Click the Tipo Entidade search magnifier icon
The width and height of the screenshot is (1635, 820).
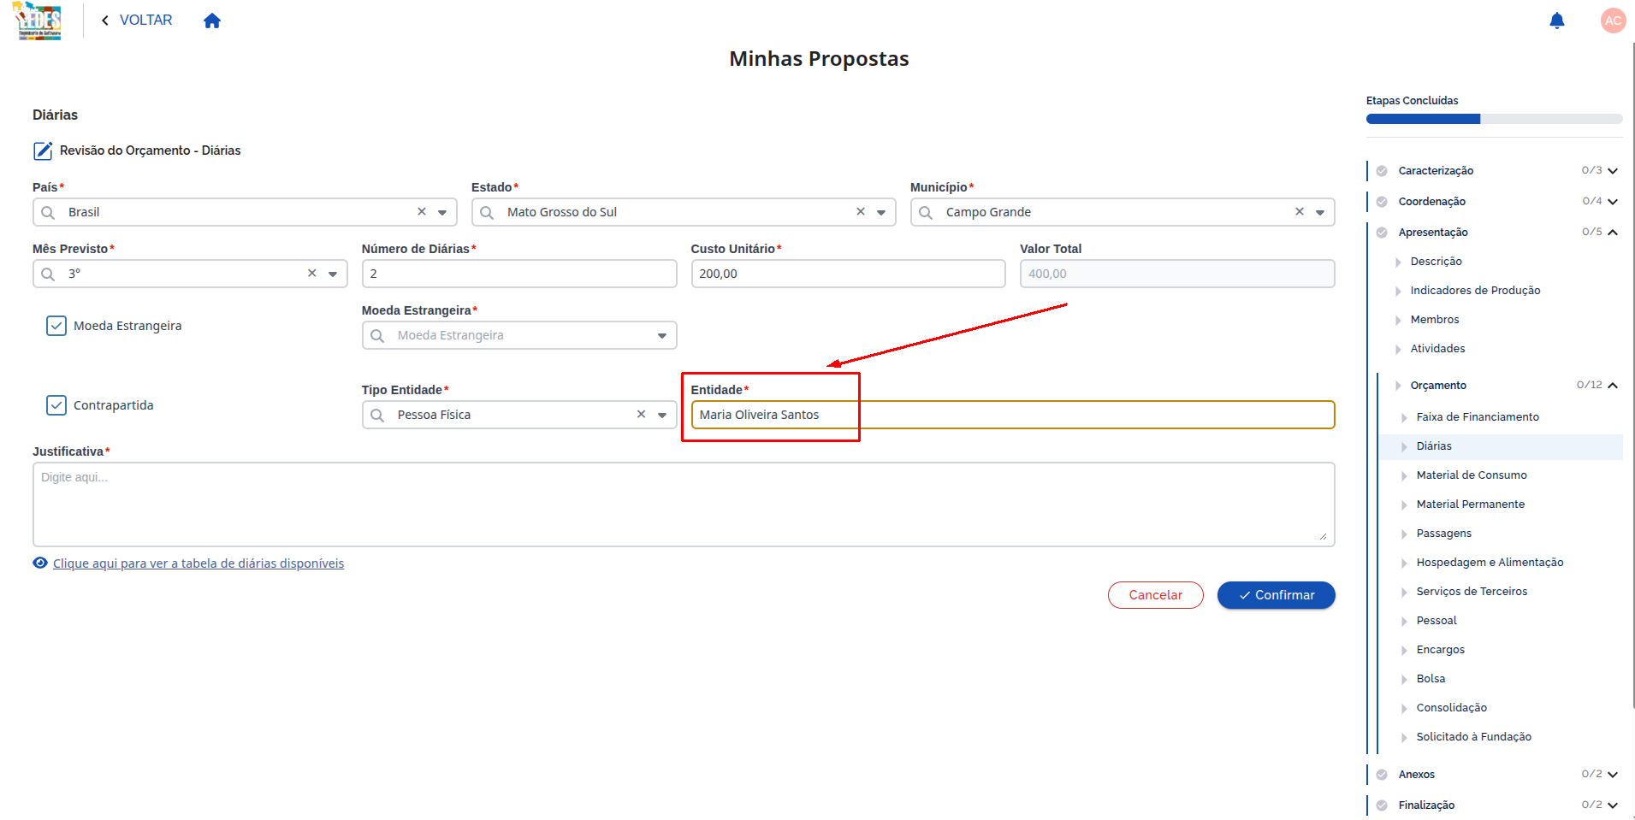point(377,415)
